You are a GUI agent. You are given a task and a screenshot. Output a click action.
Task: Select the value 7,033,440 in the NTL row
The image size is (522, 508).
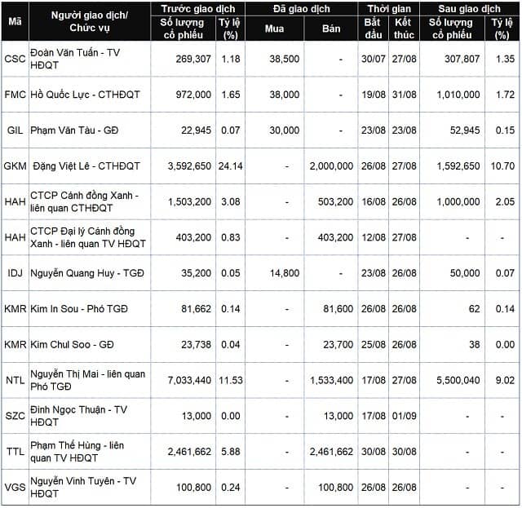189,380
